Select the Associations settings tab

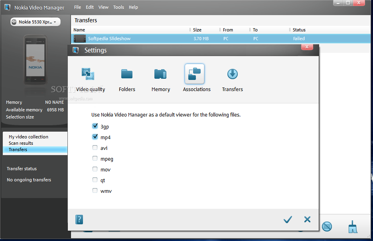click(197, 78)
